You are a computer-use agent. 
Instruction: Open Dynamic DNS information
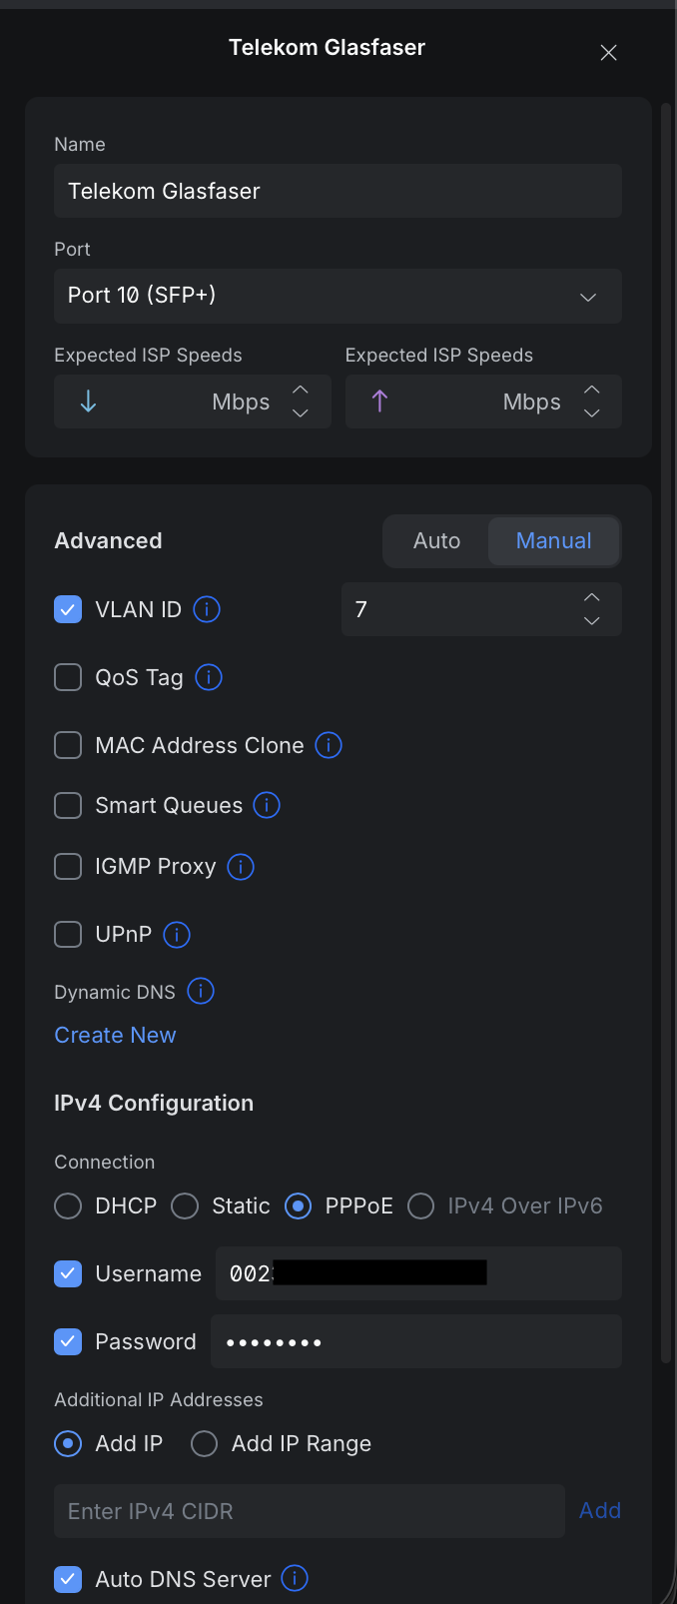pyautogui.click(x=201, y=991)
